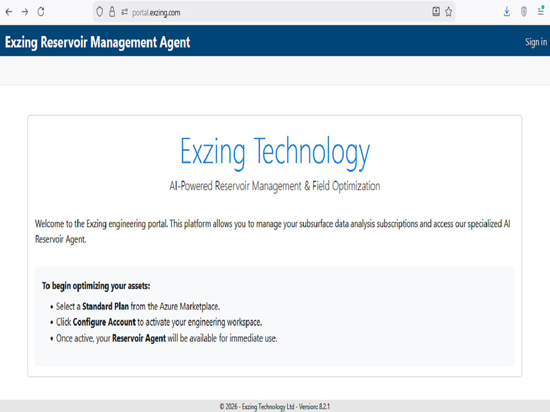Go forward with the browser forward arrow

[x=25, y=12]
